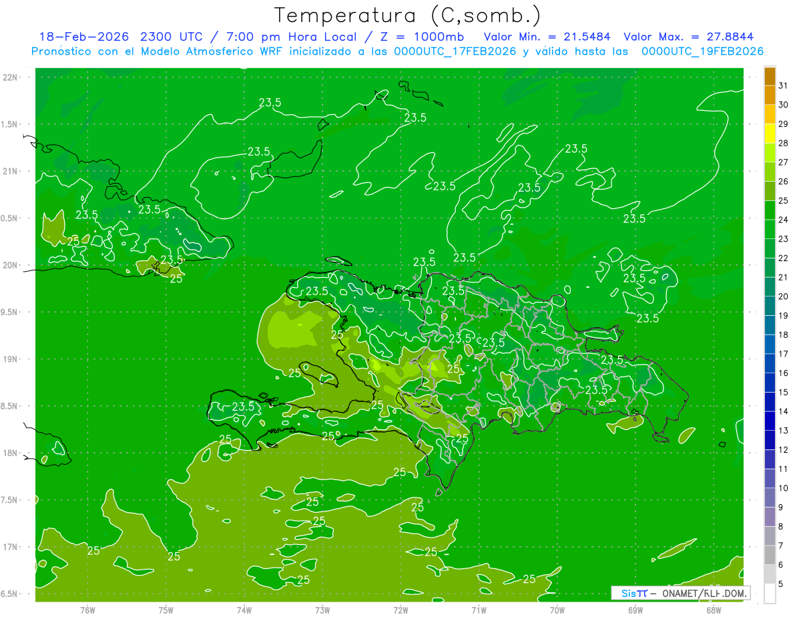Click the '19N' latitude axis label

(x=10, y=359)
